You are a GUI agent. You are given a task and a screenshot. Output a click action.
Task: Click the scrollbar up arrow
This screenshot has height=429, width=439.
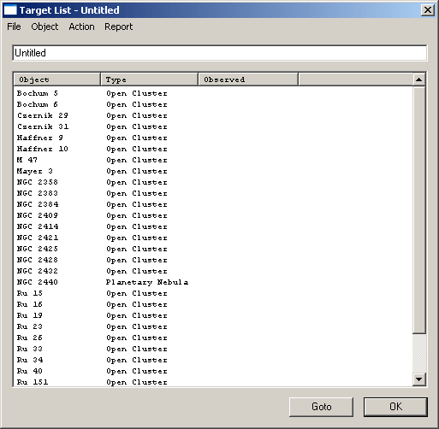[419, 79]
